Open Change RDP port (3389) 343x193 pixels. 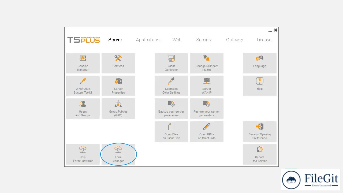point(207,63)
